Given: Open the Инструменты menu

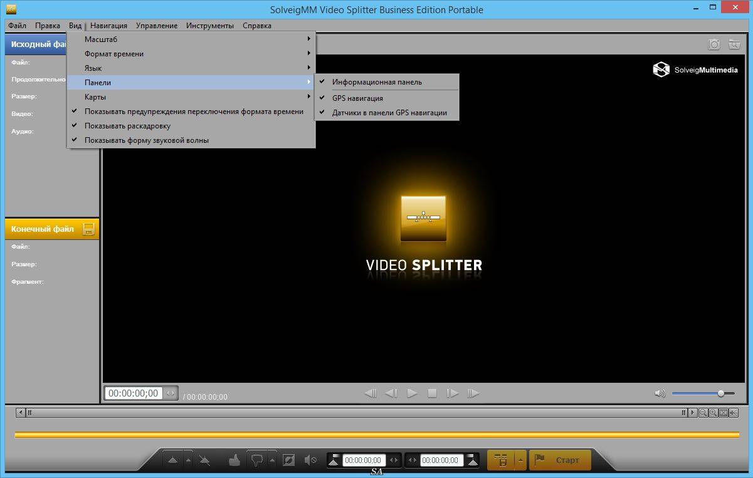Looking at the screenshot, I should coord(210,26).
